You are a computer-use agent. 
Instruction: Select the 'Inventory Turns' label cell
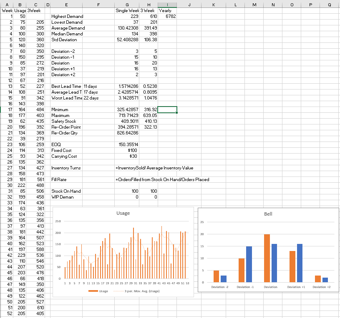[x=66, y=168]
